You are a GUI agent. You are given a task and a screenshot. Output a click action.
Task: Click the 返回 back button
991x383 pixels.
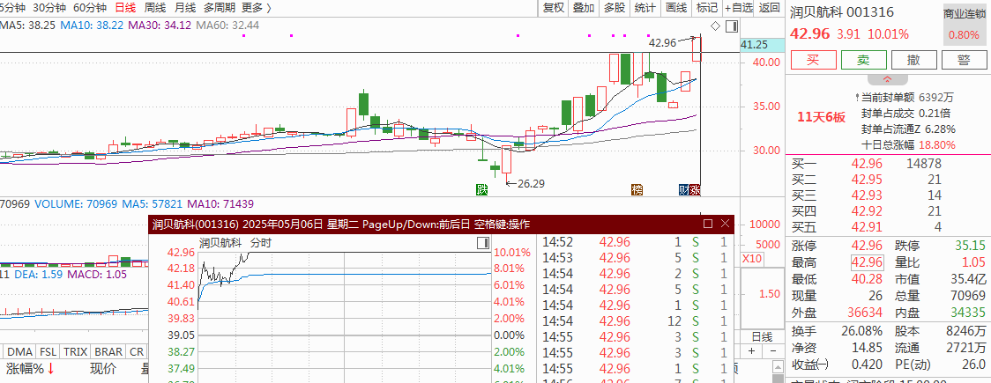[x=769, y=8]
